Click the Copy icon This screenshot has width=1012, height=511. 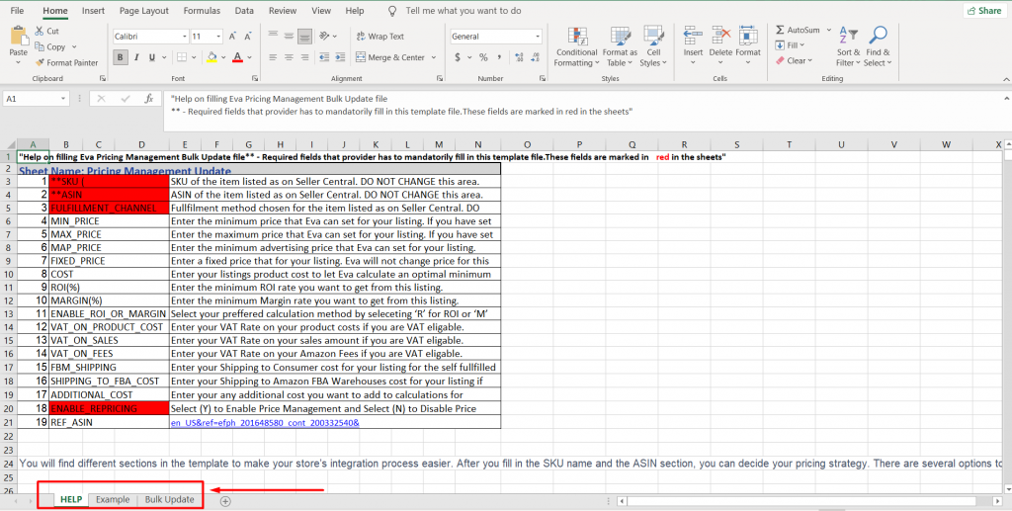[x=40, y=46]
